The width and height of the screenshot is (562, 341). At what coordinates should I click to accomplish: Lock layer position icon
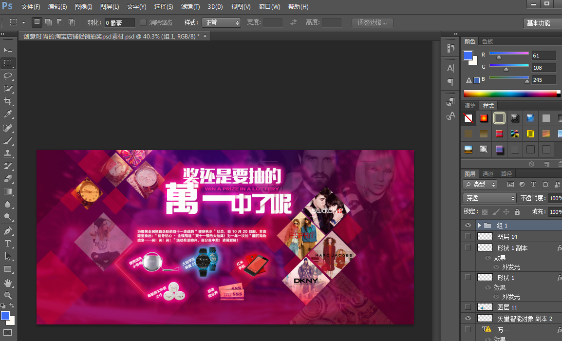(506, 212)
